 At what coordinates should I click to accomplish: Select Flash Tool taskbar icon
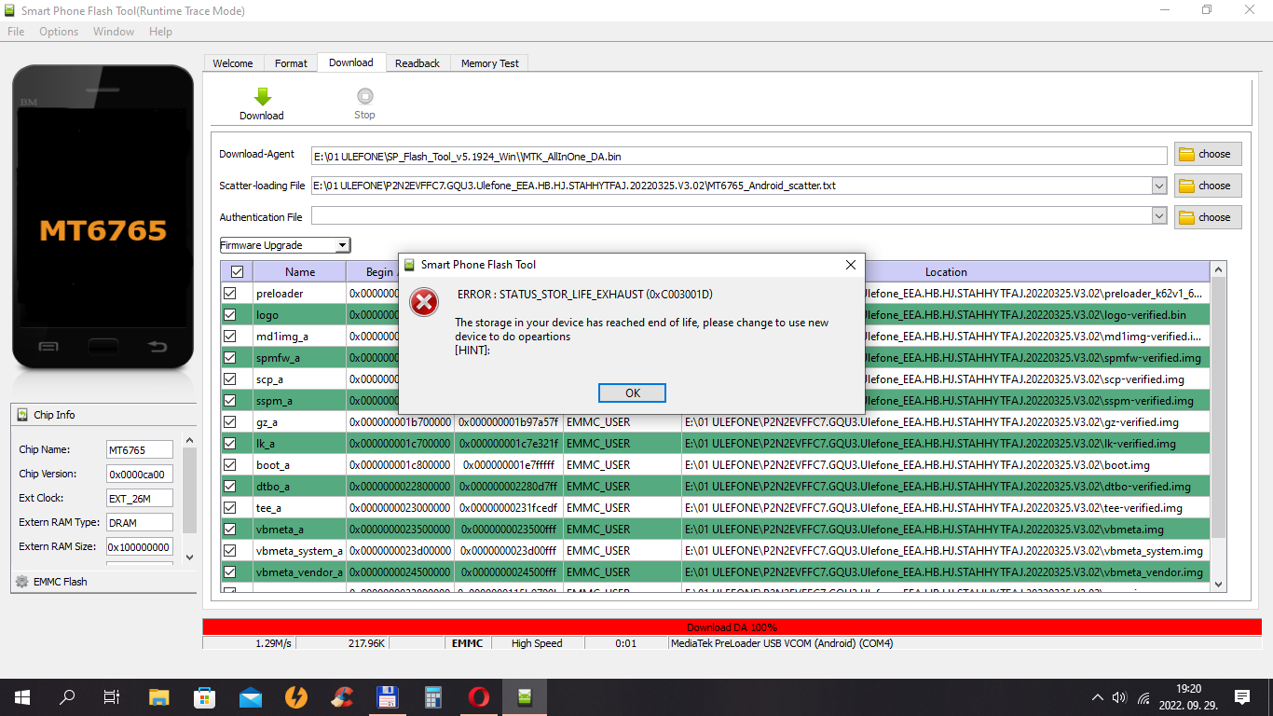coord(525,696)
